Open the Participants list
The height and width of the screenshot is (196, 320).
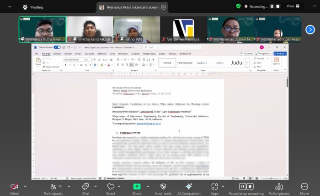click(53, 189)
